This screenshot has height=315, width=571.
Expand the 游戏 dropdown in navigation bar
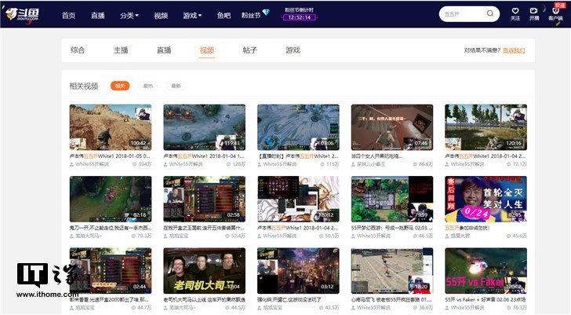pos(192,15)
